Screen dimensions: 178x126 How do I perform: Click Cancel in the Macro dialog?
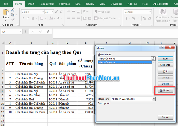(165, 117)
